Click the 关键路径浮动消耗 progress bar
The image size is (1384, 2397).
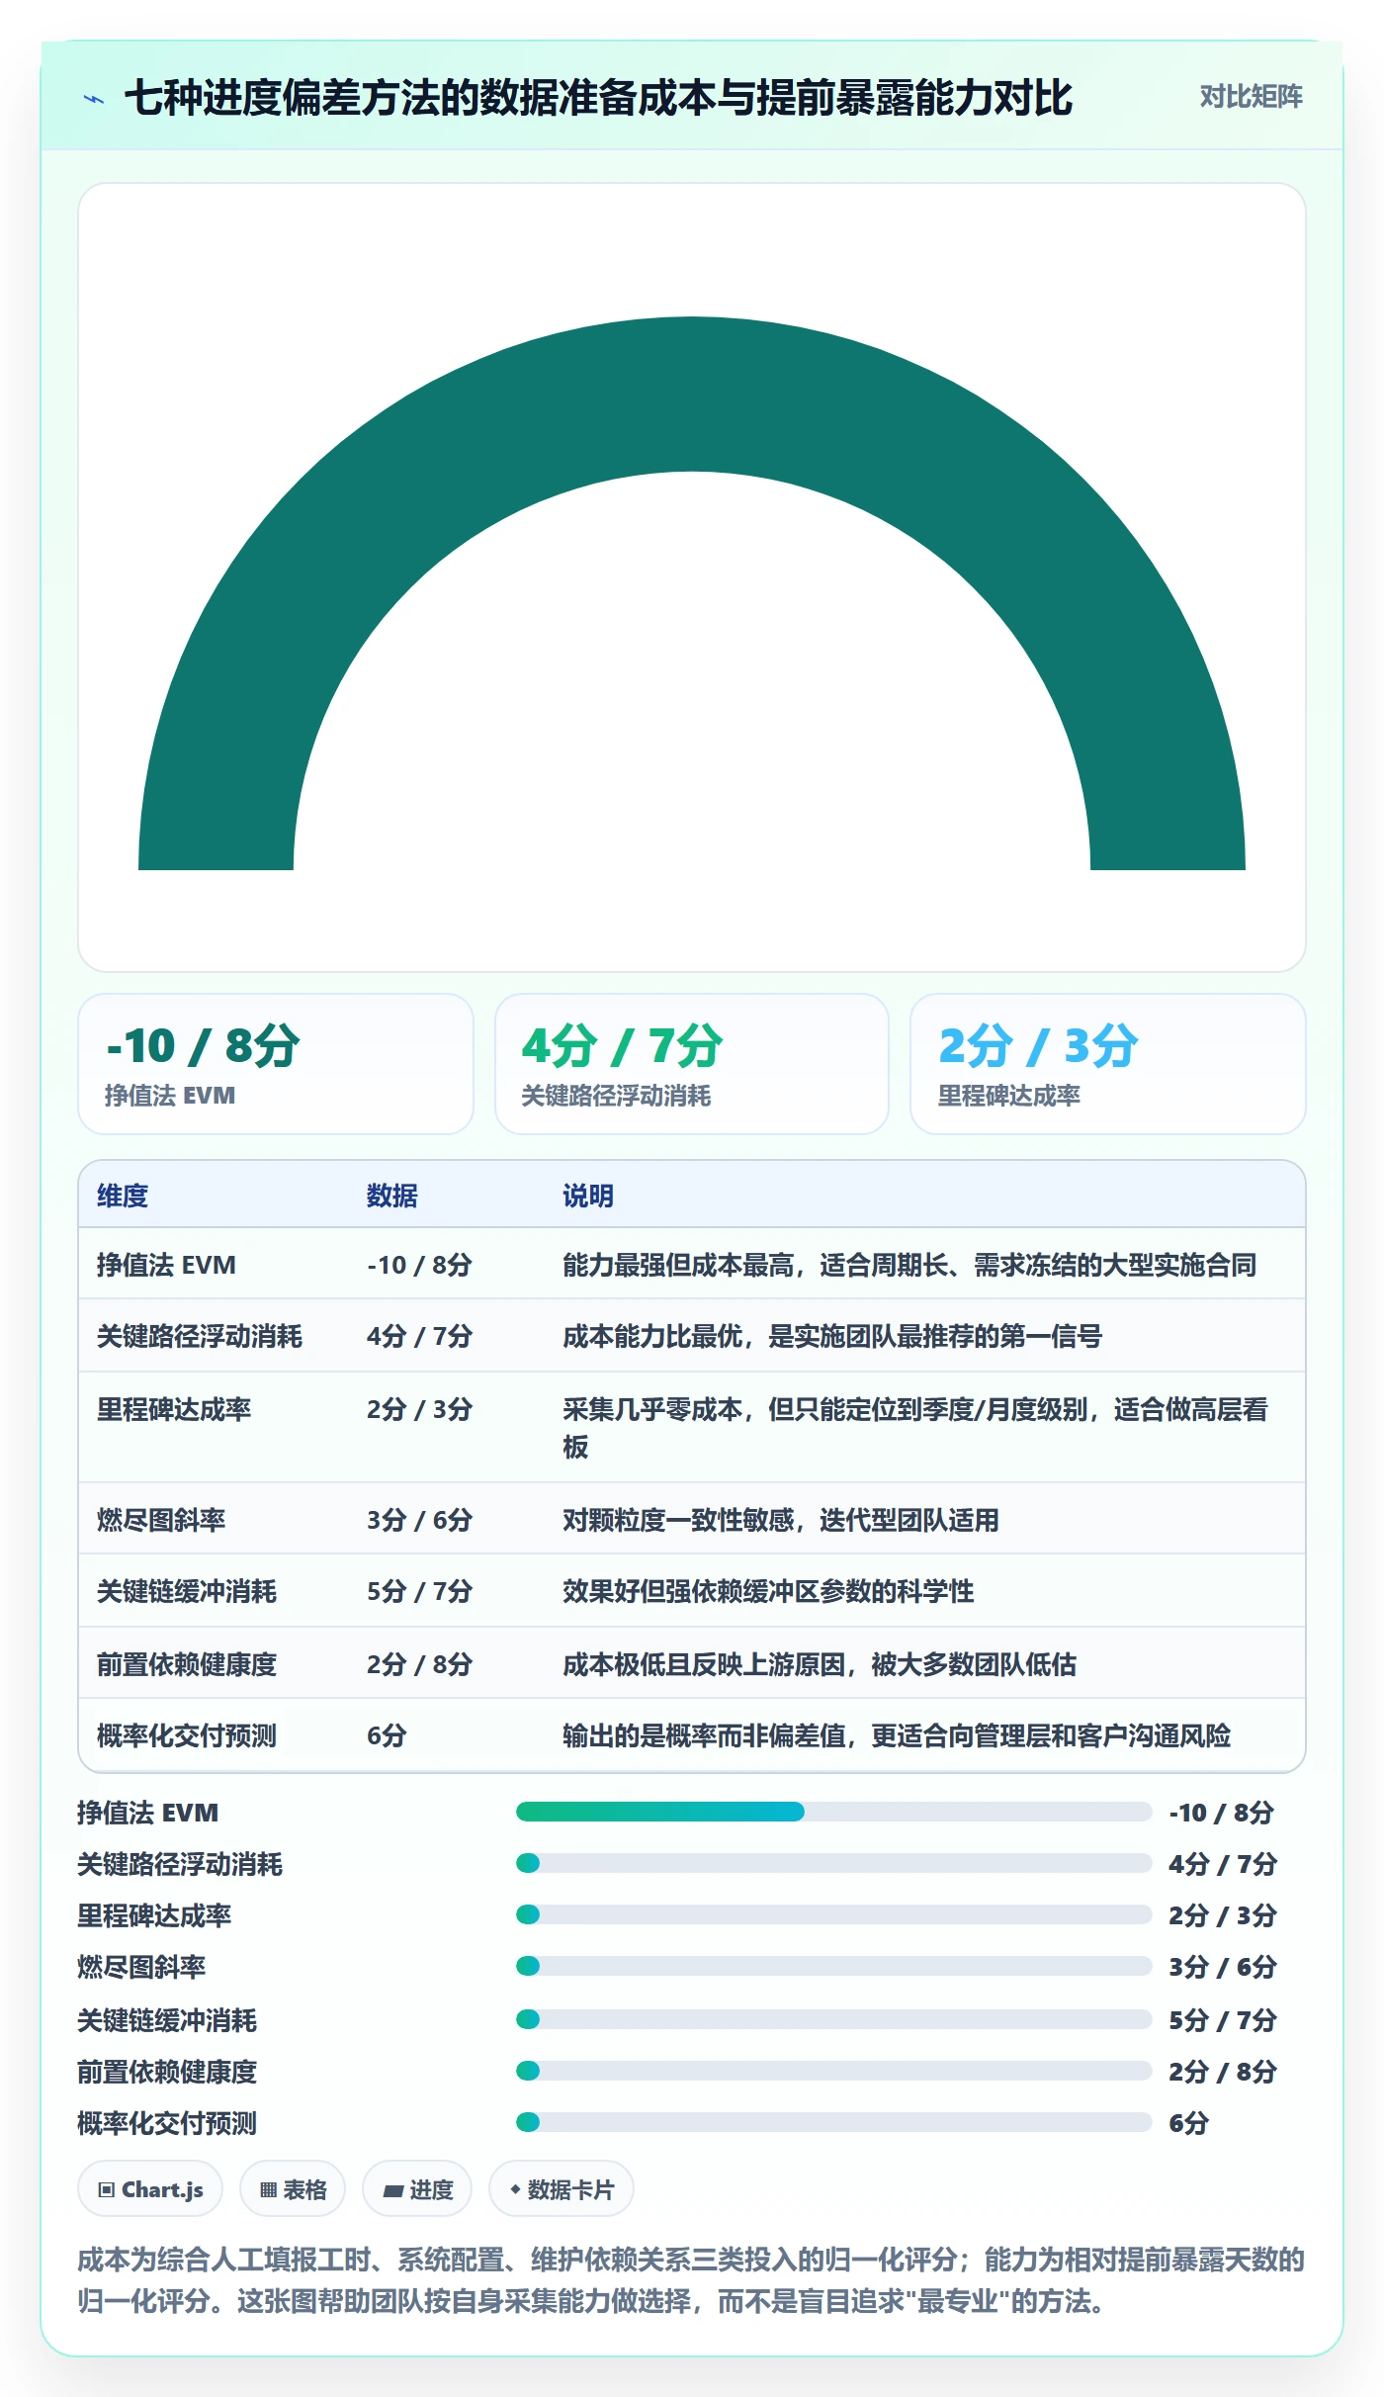coord(833,1863)
